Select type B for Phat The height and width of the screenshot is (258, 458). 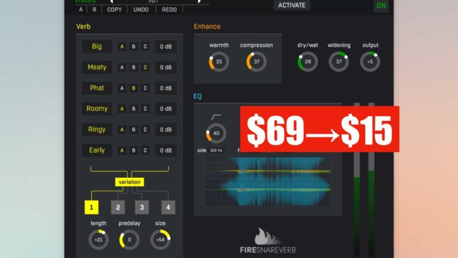tap(133, 88)
